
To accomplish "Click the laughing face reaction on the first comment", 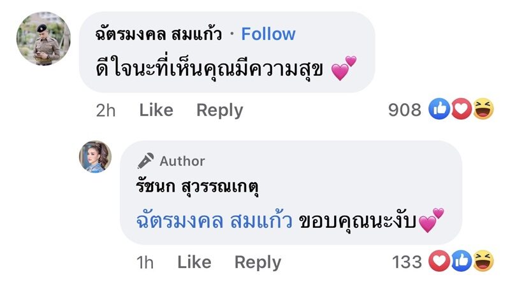I will (x=483, y=110).
